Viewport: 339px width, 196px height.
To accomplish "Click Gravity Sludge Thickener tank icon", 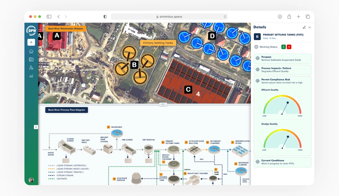I will pyautogui.click(x=174, y=165).
